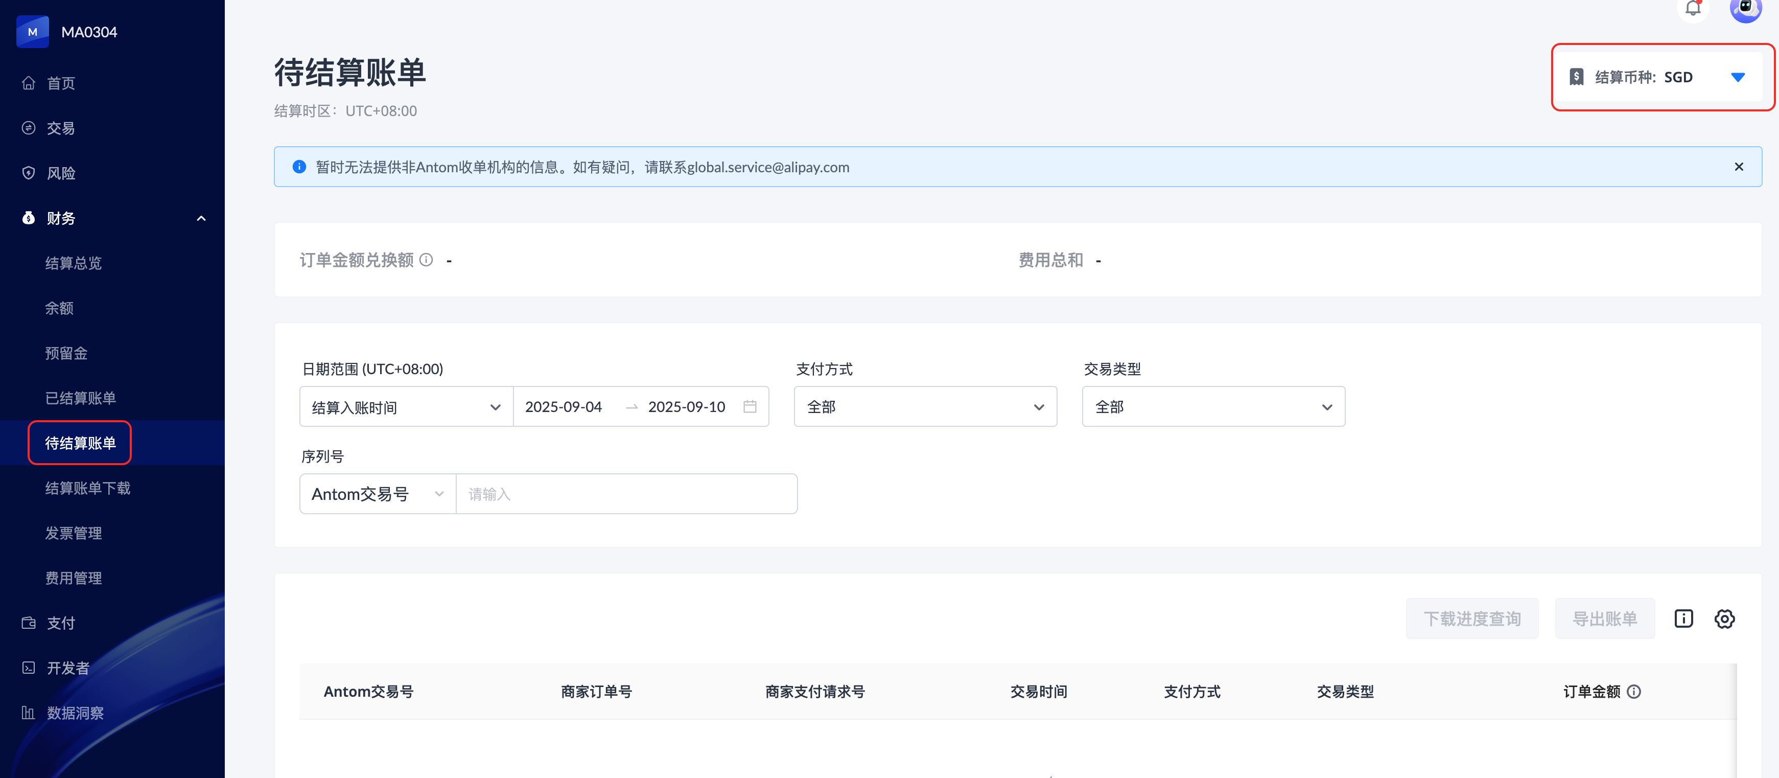Click the info icon beside export button
Viewport: 1779px width, 778px height.
click(1683, 619)
